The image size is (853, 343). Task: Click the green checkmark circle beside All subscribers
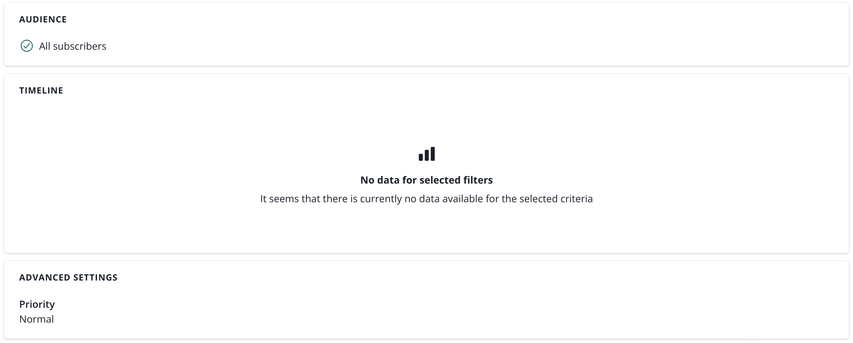coord(27,46)
